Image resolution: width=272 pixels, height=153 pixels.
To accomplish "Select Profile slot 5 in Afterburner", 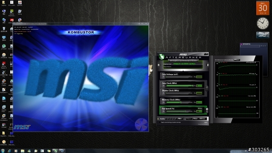I will [x=176, y=119].
